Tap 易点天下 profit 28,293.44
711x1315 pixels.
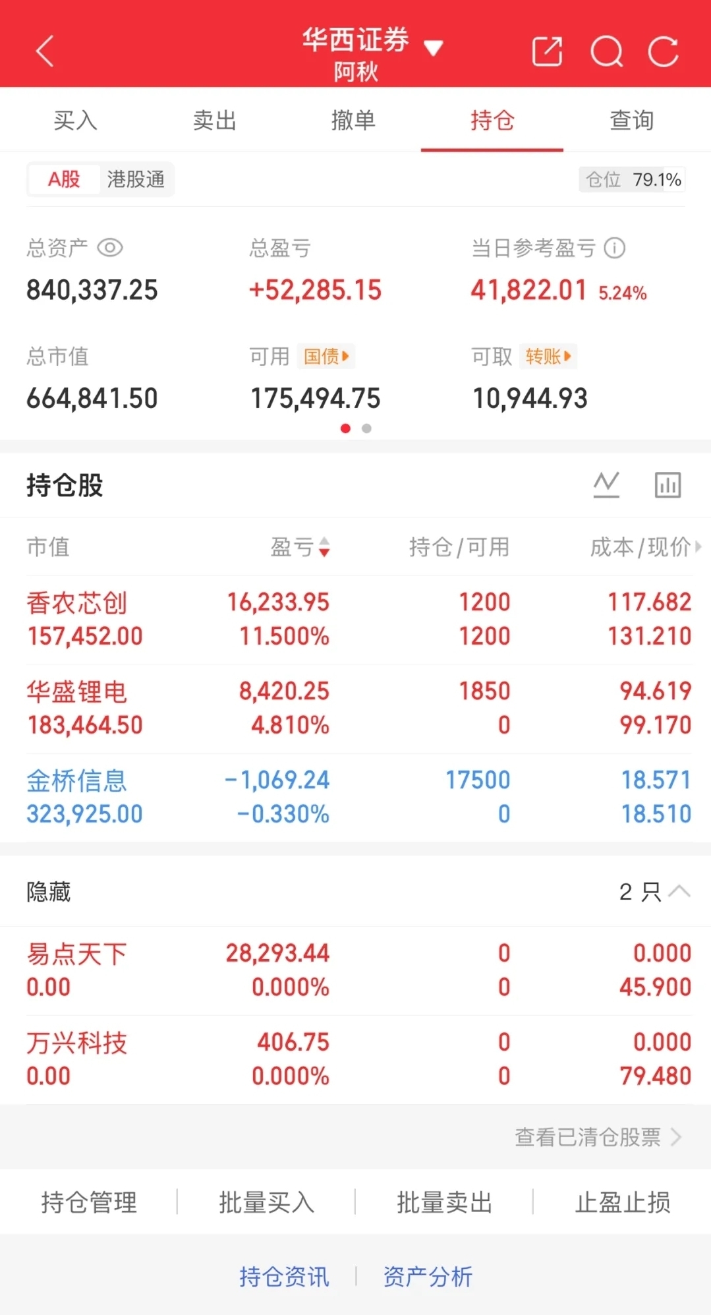(x=277, y=953)
